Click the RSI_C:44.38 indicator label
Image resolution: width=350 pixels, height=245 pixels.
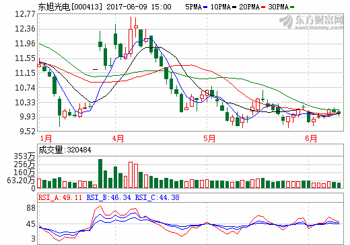(x=157, y=197)
